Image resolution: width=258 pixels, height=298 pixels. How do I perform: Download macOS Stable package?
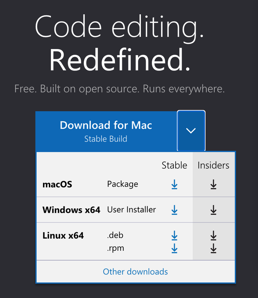pos(175,184)
